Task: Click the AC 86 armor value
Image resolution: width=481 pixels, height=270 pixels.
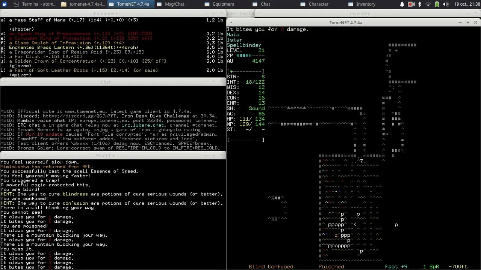Action: coord(246,113)
